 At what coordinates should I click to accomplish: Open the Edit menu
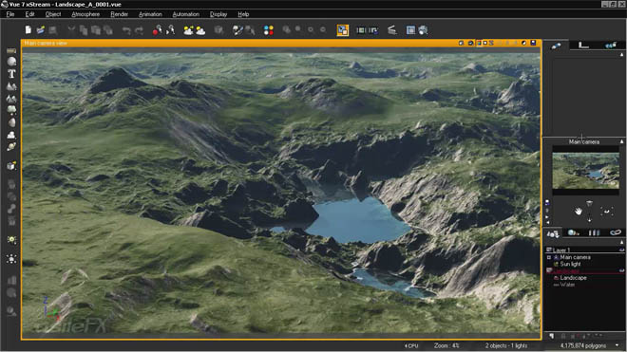(x=30, y=14)
